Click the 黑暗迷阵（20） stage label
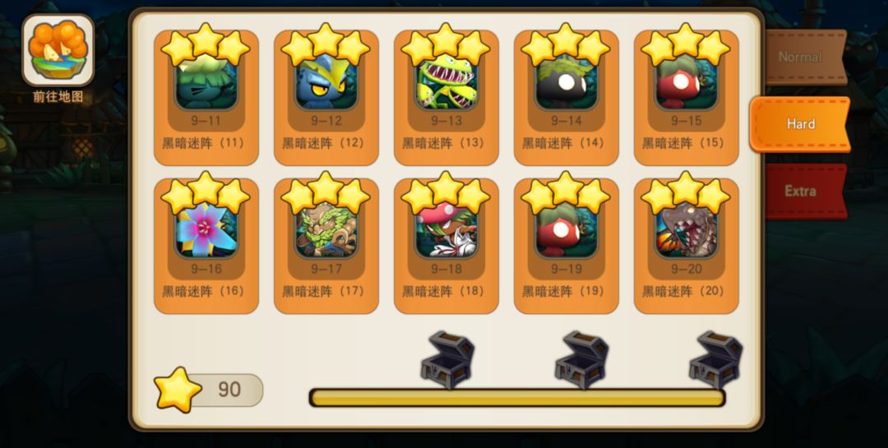This screenshot has width=888, height=448. pyautogui.click(x=683, y=291)
